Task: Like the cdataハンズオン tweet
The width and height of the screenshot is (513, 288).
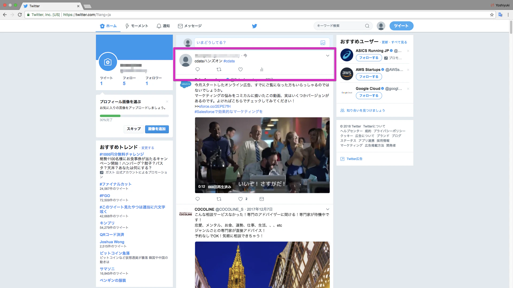Action: [x=240, y=69]
